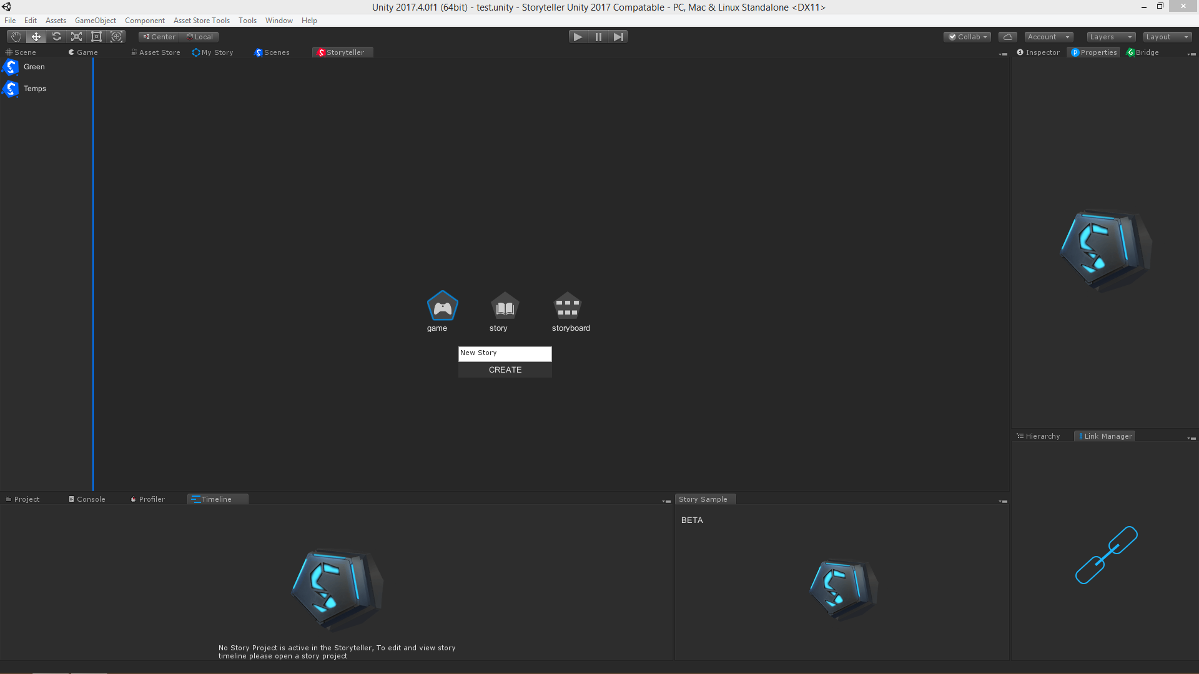
Task: Toggle Center pivot mode
Action: [x=159, y=37]
